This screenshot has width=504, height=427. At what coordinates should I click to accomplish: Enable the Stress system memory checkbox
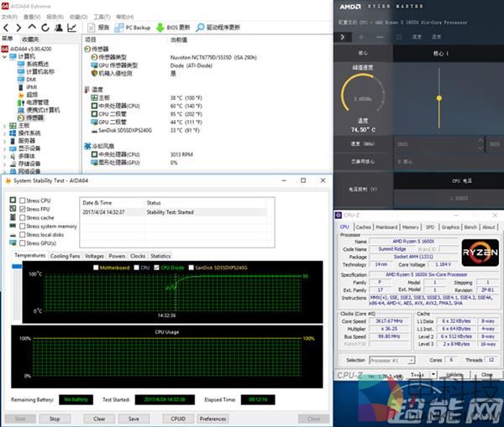click(22, 226)
